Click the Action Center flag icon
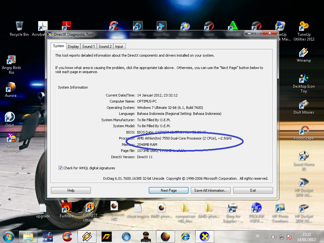 pos(289,237)
